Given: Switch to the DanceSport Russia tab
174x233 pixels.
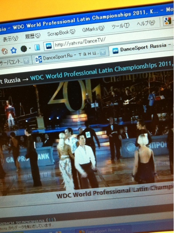Looking at the screenshot, I should pos(142,48).
